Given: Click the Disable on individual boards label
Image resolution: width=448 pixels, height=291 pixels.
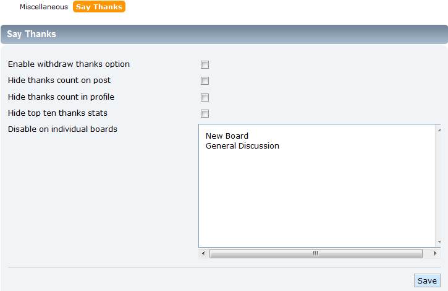Looking at the screenshot, I should (62, 129).
